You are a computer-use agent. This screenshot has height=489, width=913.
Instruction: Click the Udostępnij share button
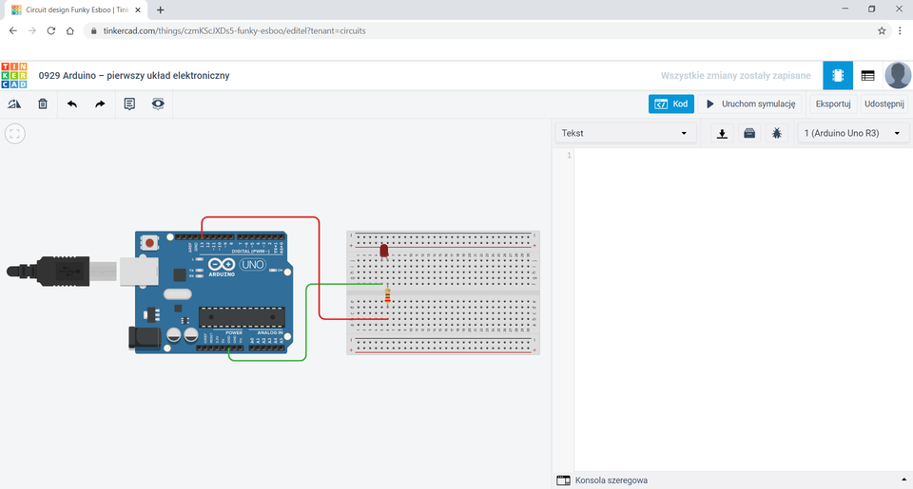tap(884, 104)
